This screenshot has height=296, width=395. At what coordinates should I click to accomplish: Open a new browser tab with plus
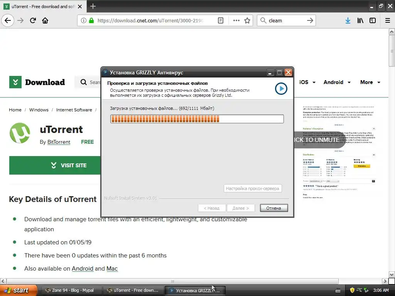(93, 6)
